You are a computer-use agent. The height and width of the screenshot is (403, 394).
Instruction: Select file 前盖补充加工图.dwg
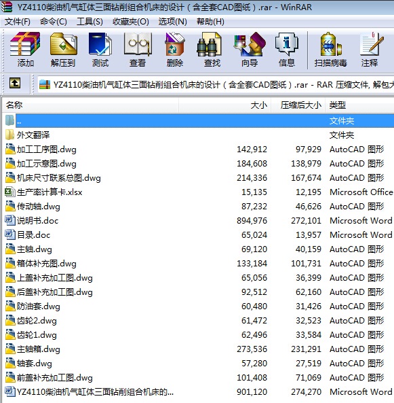coord(55,378)
